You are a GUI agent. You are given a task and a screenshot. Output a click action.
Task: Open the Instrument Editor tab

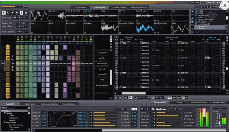coord(199,102)
